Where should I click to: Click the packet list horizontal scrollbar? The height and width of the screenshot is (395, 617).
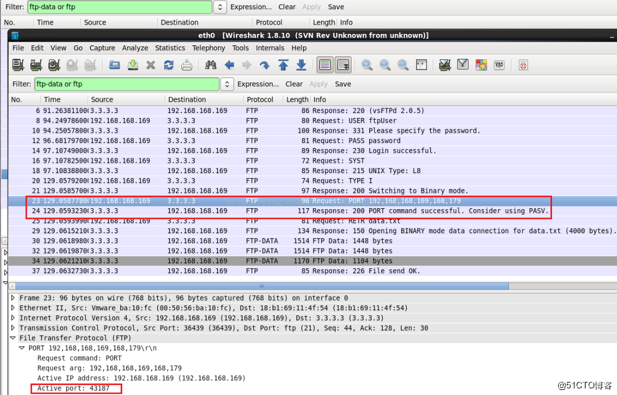(262, 286)
